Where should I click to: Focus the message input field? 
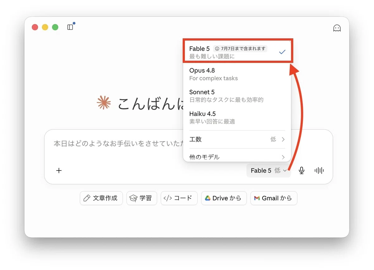click(x=118, y=144)
